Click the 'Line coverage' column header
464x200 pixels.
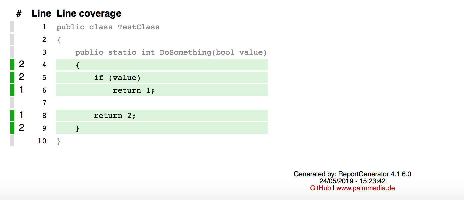click(89, 13)
